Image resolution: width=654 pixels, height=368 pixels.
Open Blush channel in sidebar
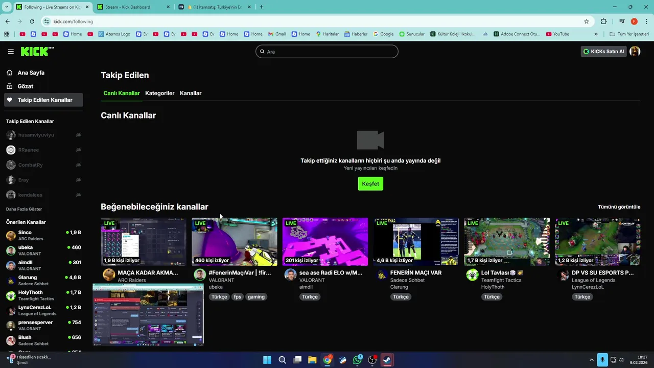43,340
